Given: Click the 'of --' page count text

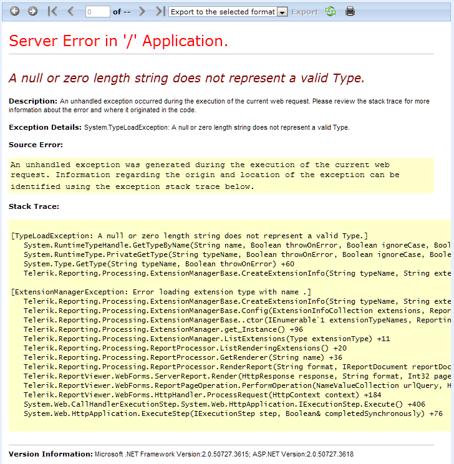Looking at the screenshot, I should (122, 12).
